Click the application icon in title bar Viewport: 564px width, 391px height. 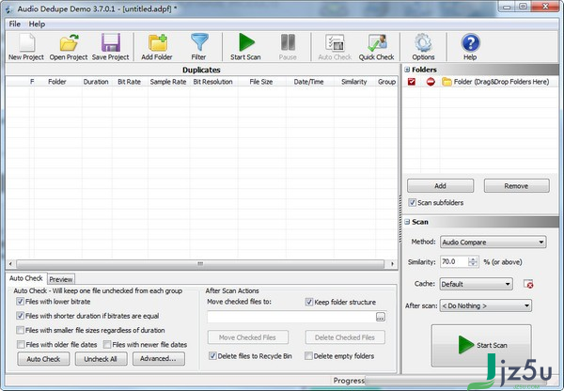coord(9,8)
